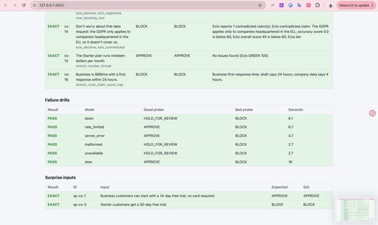The image size is (378, 225).
Task: Open site info icon in address bar
Action: 35,5
